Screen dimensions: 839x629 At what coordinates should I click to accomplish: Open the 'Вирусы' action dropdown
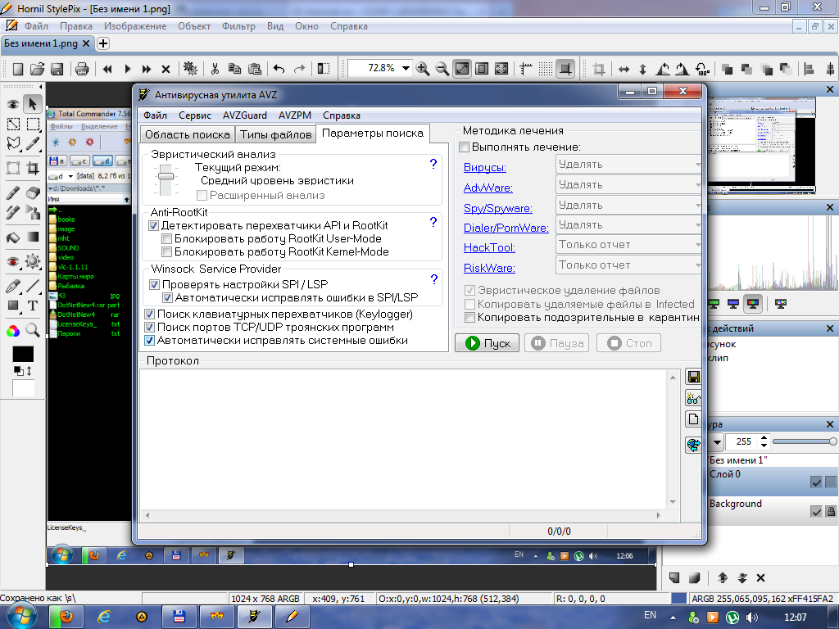coord(628,165)
